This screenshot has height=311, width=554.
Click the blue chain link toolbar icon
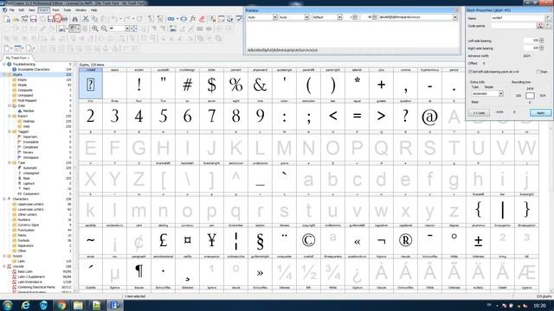171,18
